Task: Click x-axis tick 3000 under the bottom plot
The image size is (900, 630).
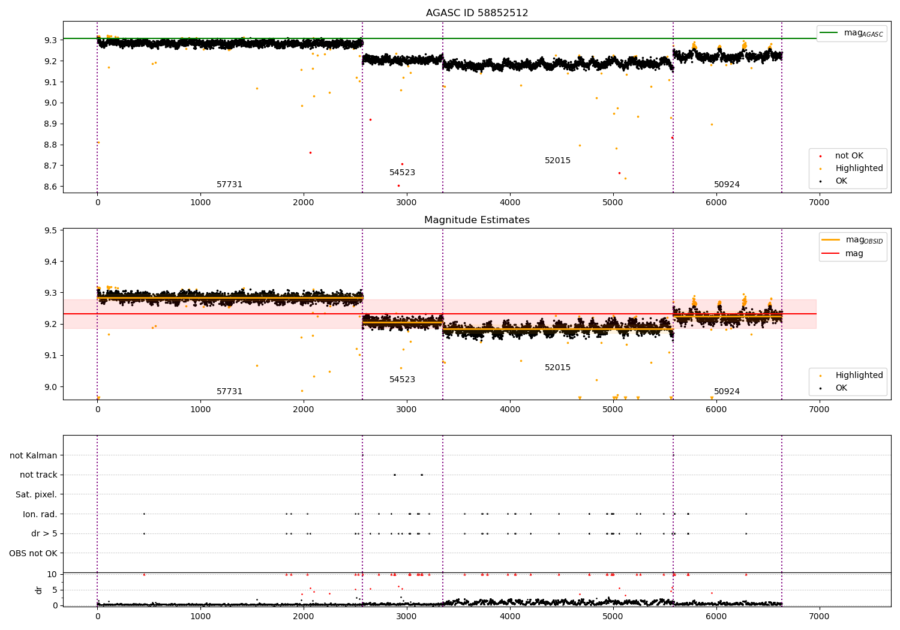Action: pyautogui.click(x=407, y=617)
